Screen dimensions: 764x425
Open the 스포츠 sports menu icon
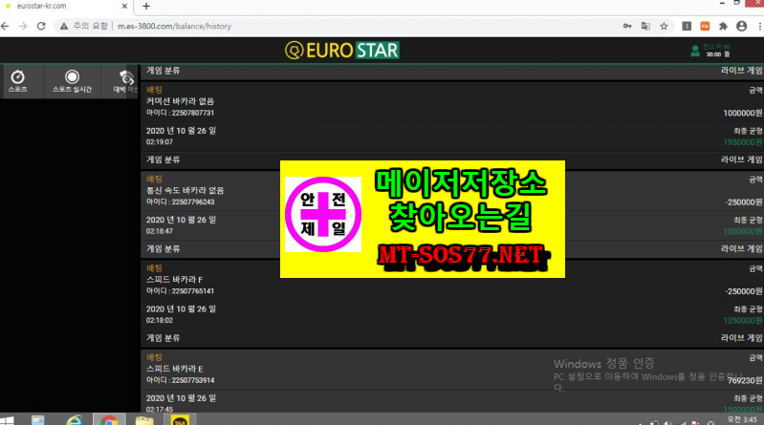(17, 81)
